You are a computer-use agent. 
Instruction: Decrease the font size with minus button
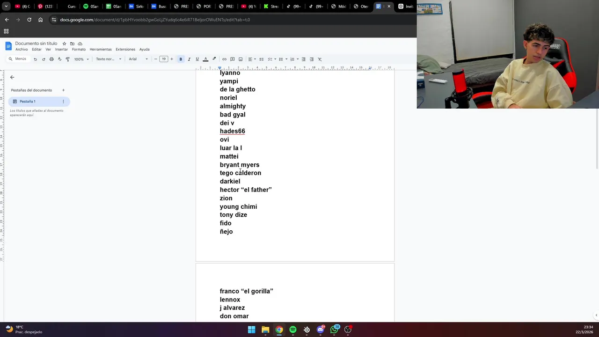155,59
